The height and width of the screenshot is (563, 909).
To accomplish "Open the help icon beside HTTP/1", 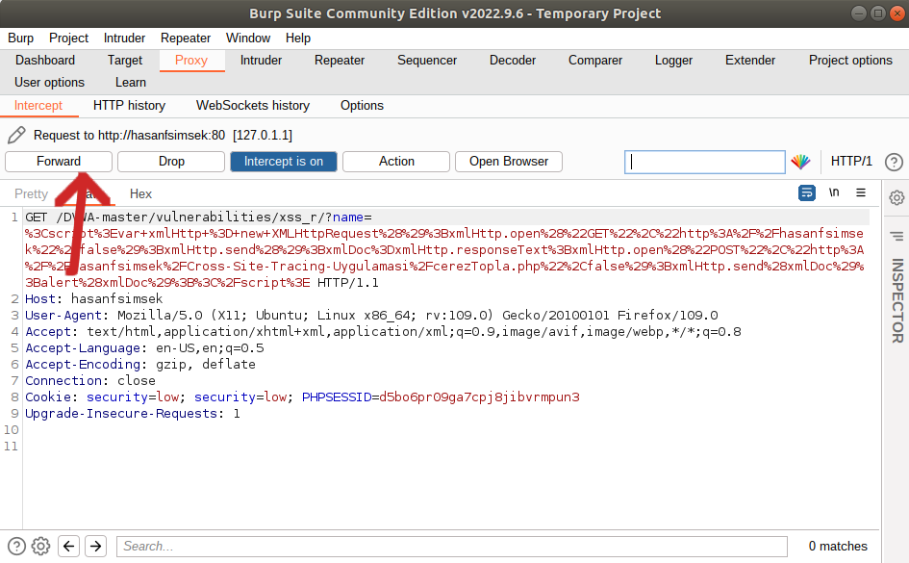I will [894, 162].
